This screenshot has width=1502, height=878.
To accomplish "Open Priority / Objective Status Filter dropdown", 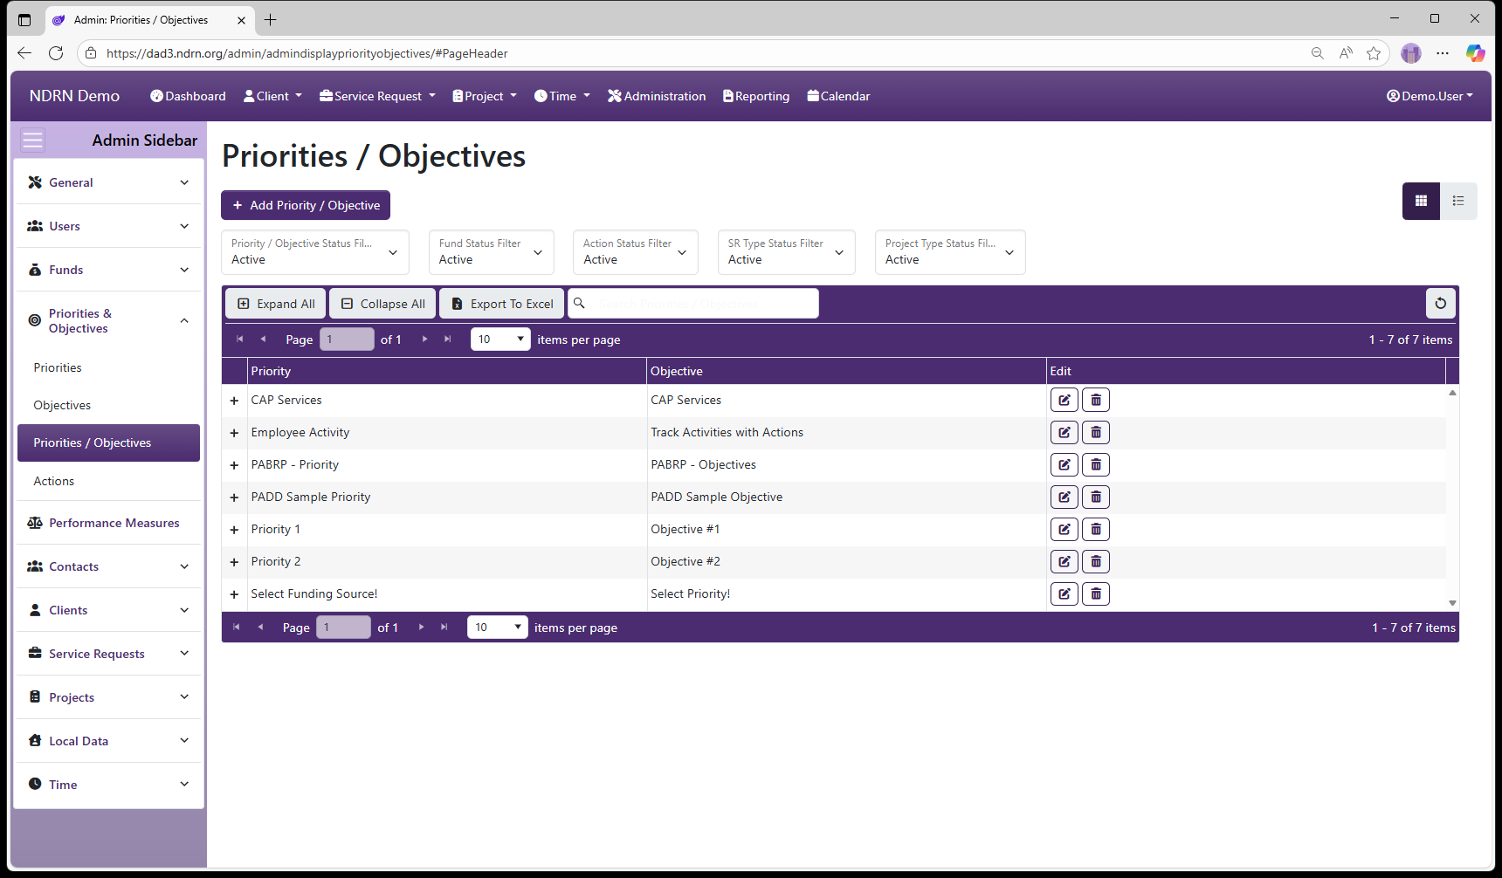I will 315,252.
